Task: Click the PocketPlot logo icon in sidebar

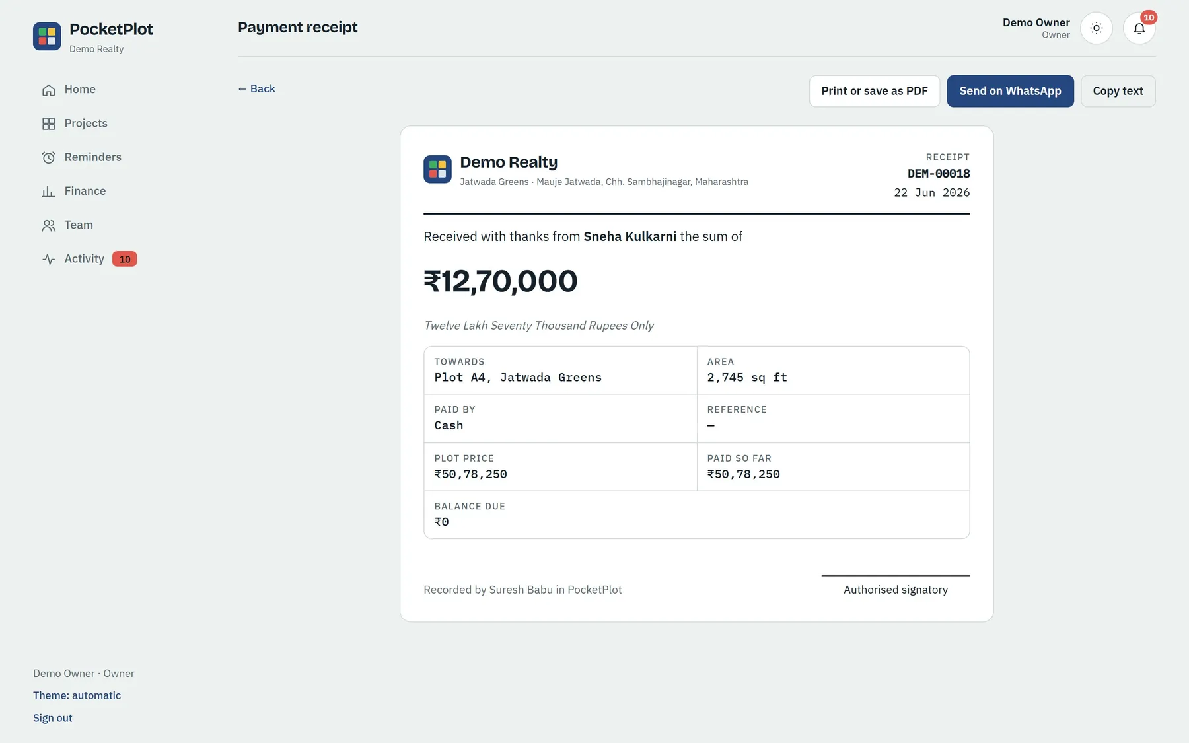Action: 47,36
